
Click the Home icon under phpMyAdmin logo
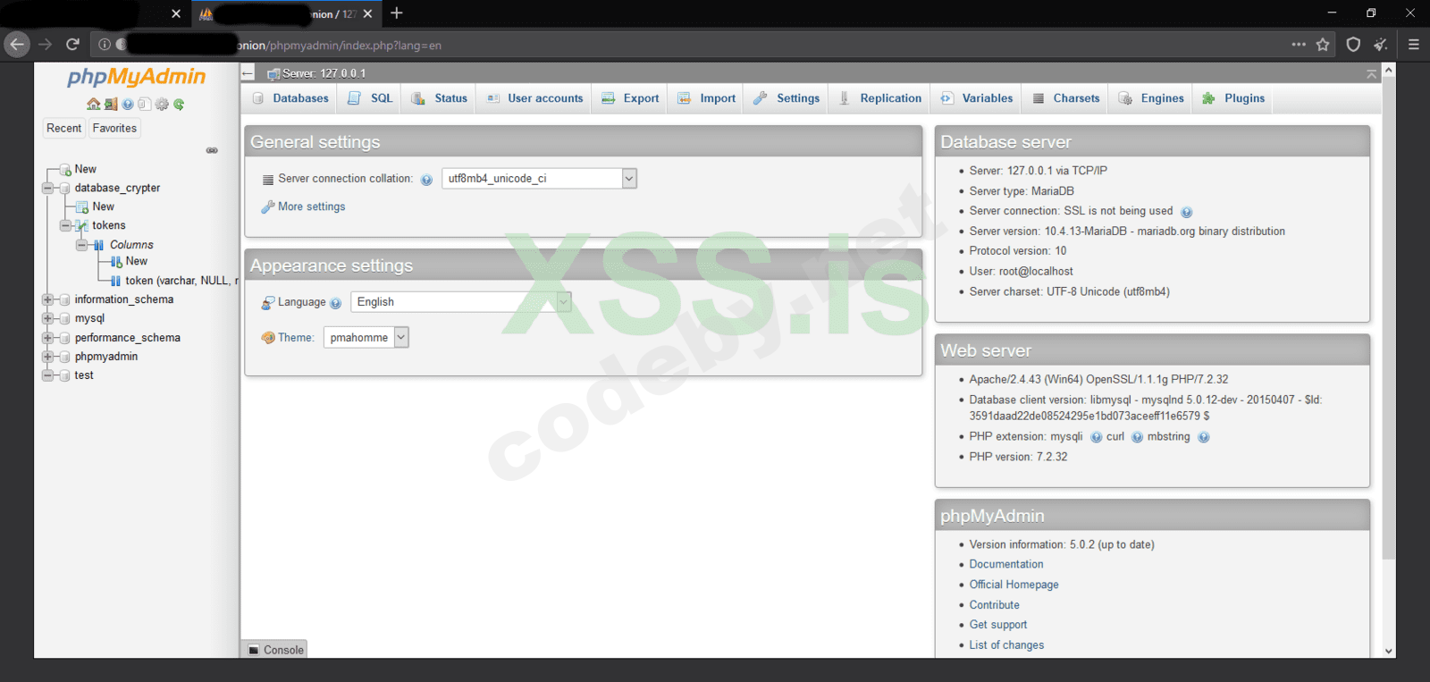pos(93,105)
